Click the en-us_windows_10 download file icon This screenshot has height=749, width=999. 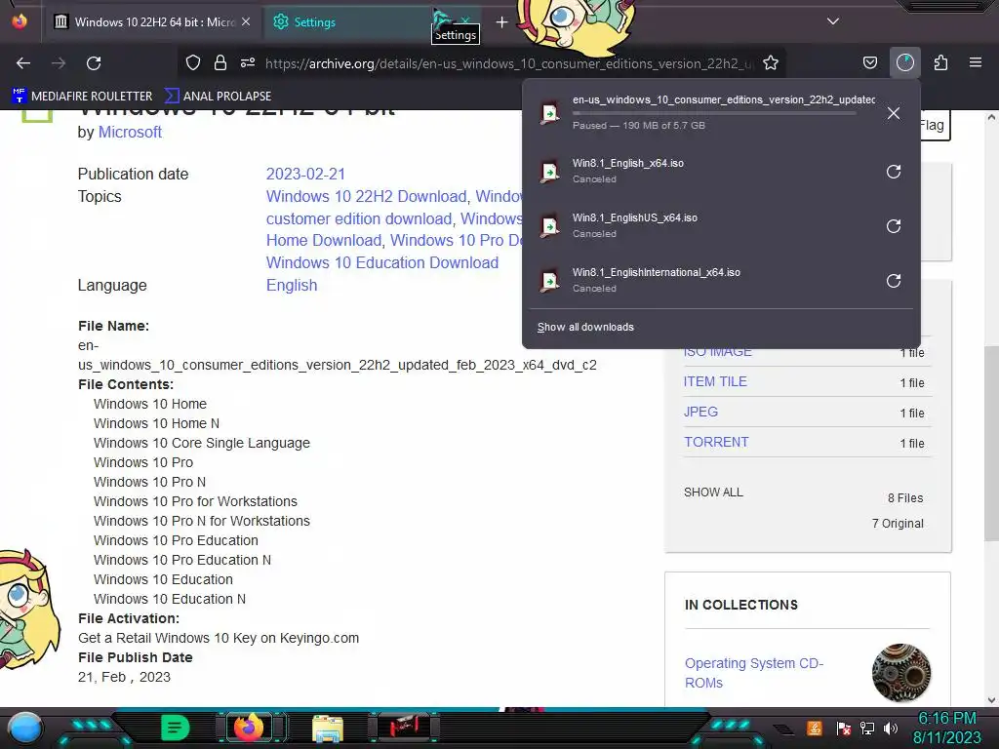pos(549,113)
